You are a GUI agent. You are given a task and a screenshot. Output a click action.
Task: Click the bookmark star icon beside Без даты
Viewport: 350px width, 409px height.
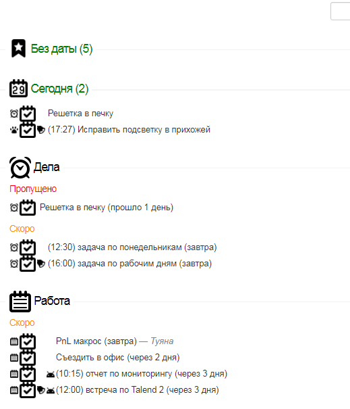[18, 48]
